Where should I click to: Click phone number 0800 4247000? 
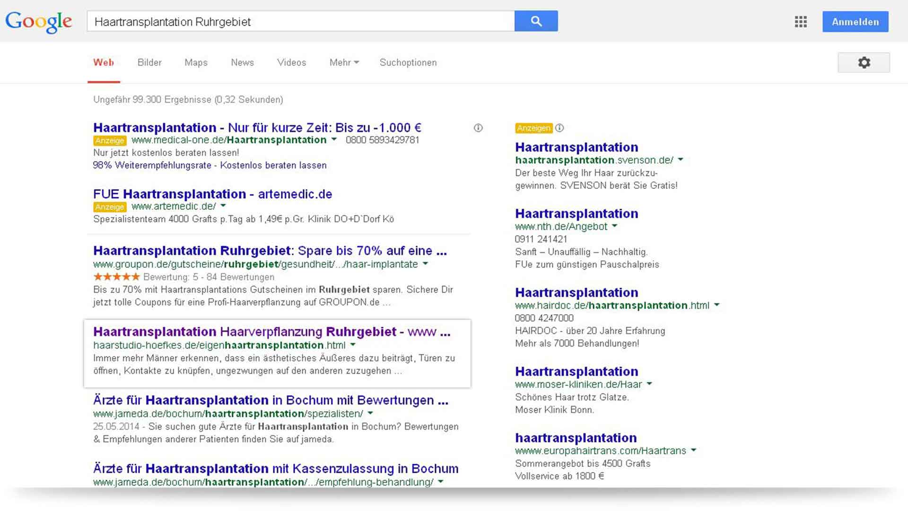[x=544, y=318]
